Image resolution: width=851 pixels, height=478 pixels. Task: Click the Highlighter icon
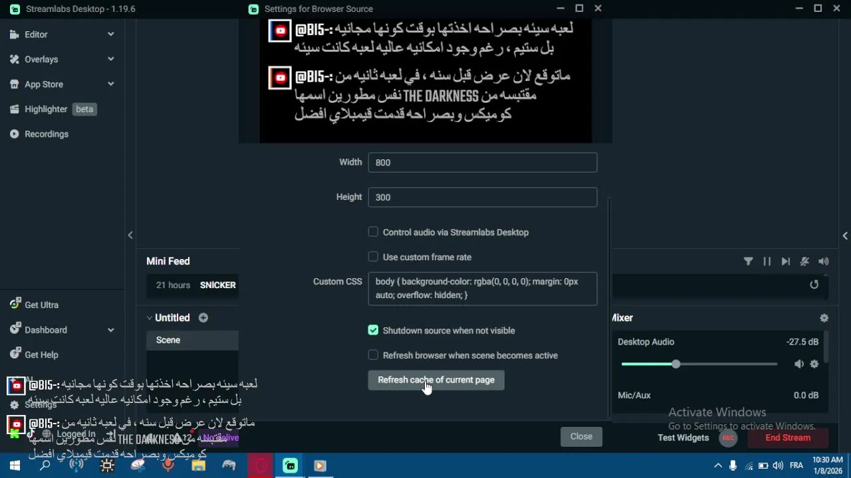(14, 109)
